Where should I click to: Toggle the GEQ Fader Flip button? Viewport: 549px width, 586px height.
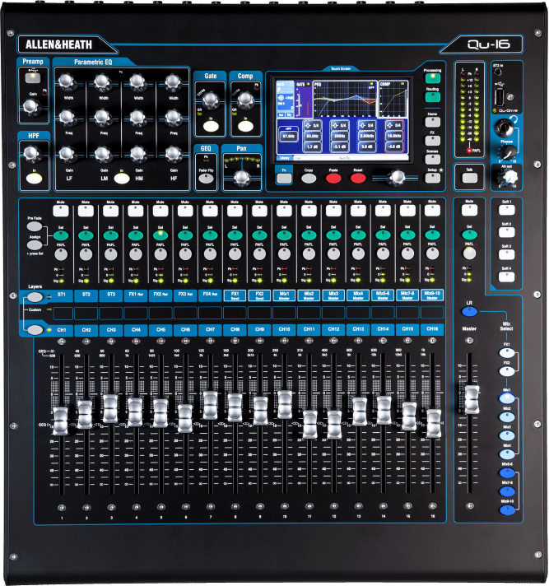tap(206, 179)
